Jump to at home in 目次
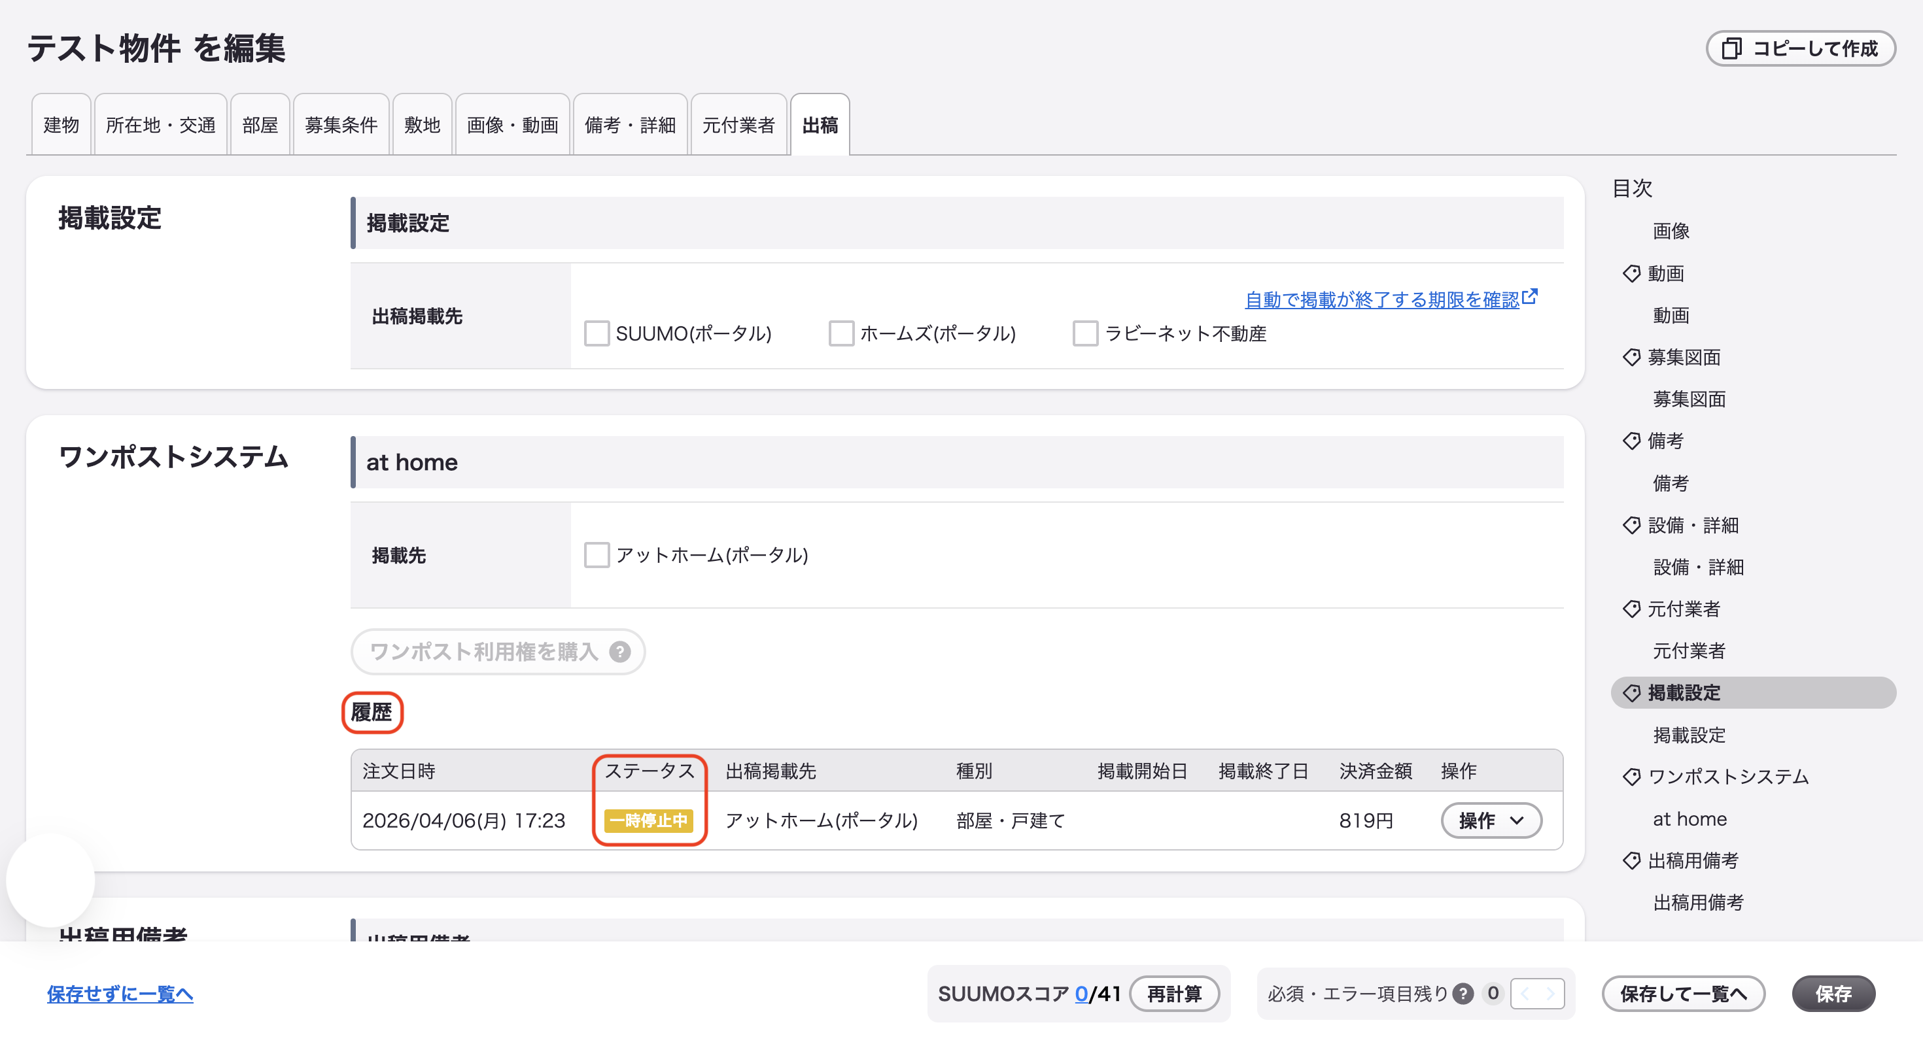This screenshot has width=1923, height=1046. (1689, 818)
